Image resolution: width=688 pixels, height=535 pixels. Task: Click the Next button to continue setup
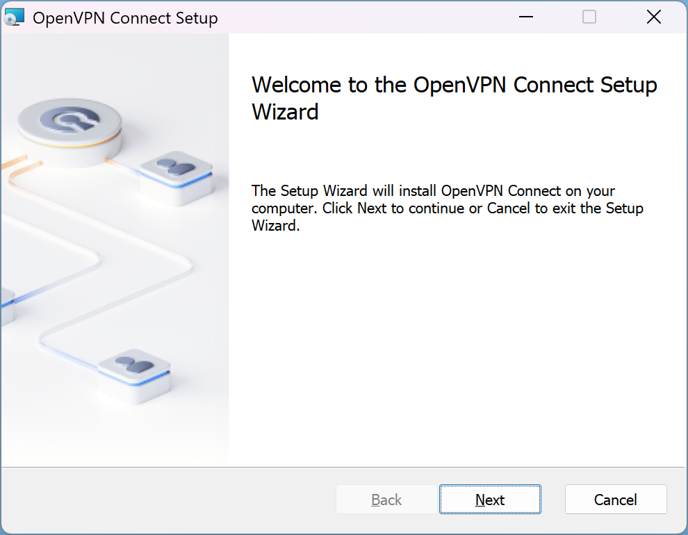coord(490,500)
